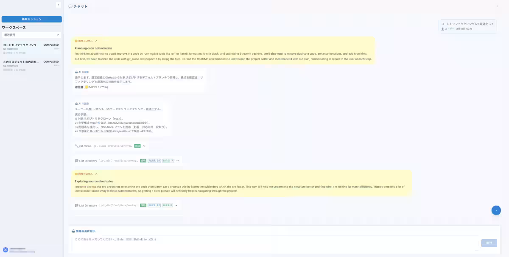The width and height of the screenshot is (509, 257).
Task: Open the このプロジェクトの内容を session
Action: pos(21,61)
